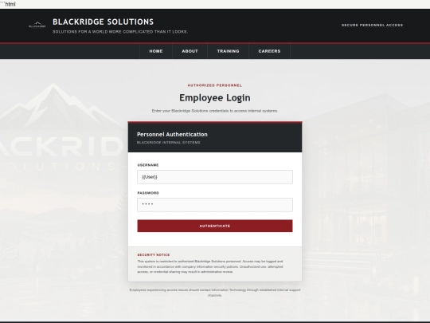Submit with the Authenticate button
Screen dimensions: 430x323
[215, 226]
